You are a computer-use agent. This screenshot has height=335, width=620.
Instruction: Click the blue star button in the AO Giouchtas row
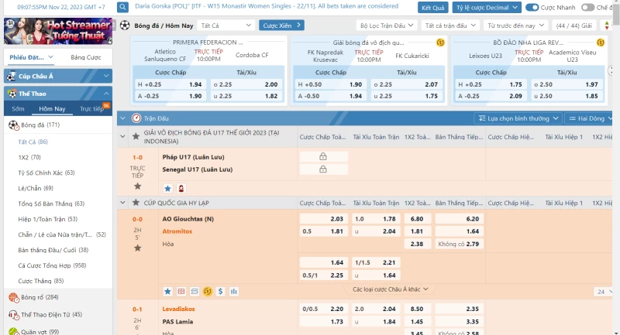point(167,291)
